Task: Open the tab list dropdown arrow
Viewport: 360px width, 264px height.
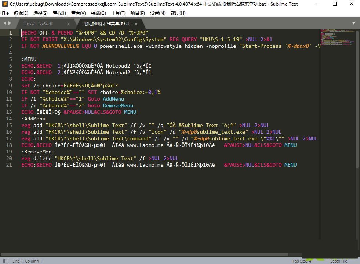Action: pyautogui.click(x=354, y=23)
